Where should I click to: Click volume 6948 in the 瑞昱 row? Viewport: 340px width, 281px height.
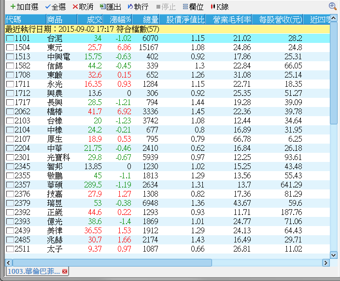pyautogui.click(x=150, y=203)
